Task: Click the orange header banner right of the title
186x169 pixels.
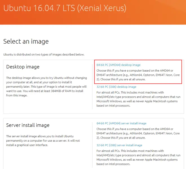Action: coord(155,12)
